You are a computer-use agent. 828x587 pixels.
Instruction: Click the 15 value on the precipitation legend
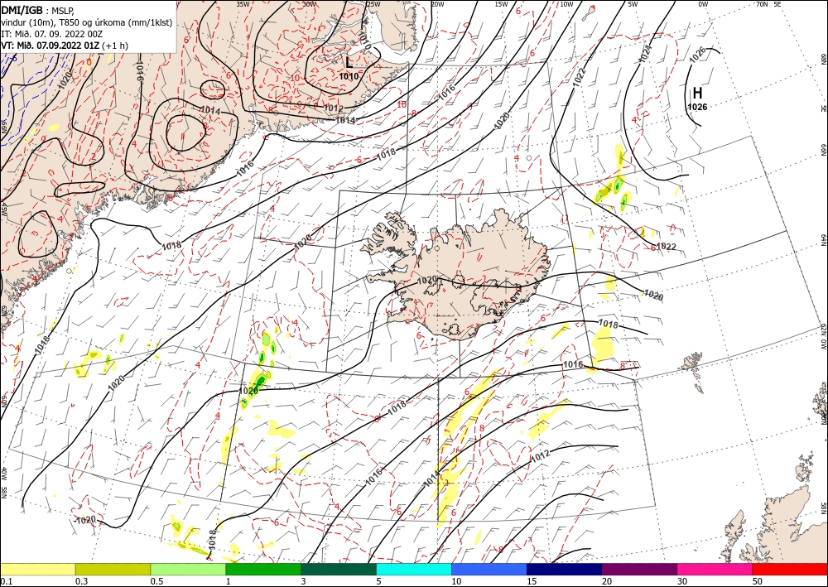[x=532, y=581]
